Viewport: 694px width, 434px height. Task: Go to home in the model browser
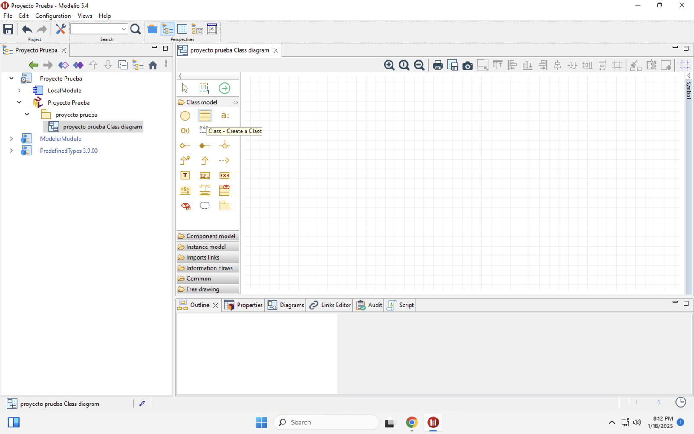153,65
